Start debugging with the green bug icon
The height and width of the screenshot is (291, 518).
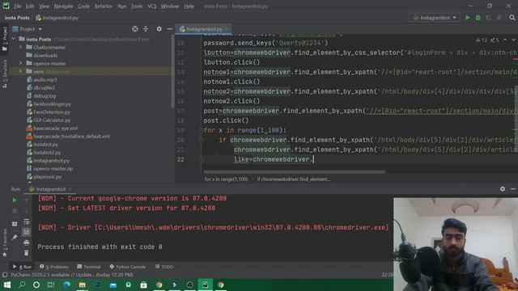[478, 18]
